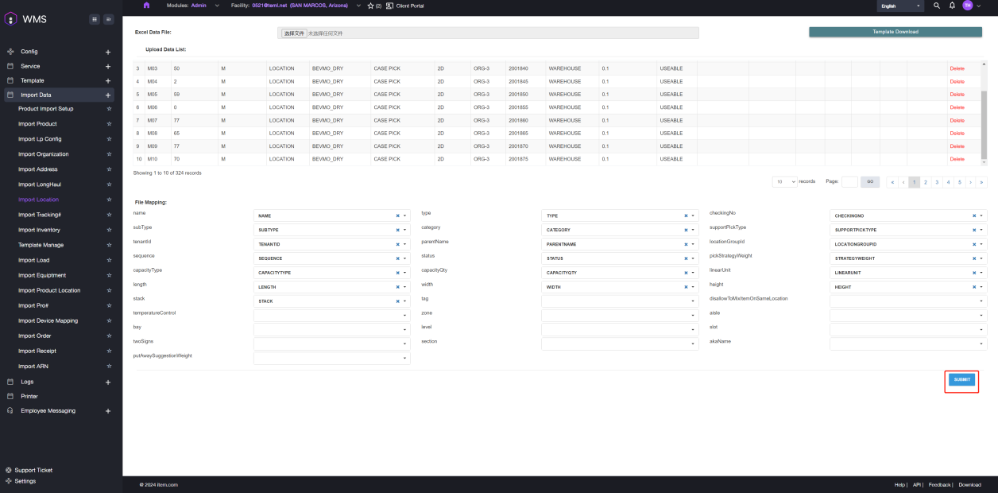Open the favorites star icon

tap(371, 6)
